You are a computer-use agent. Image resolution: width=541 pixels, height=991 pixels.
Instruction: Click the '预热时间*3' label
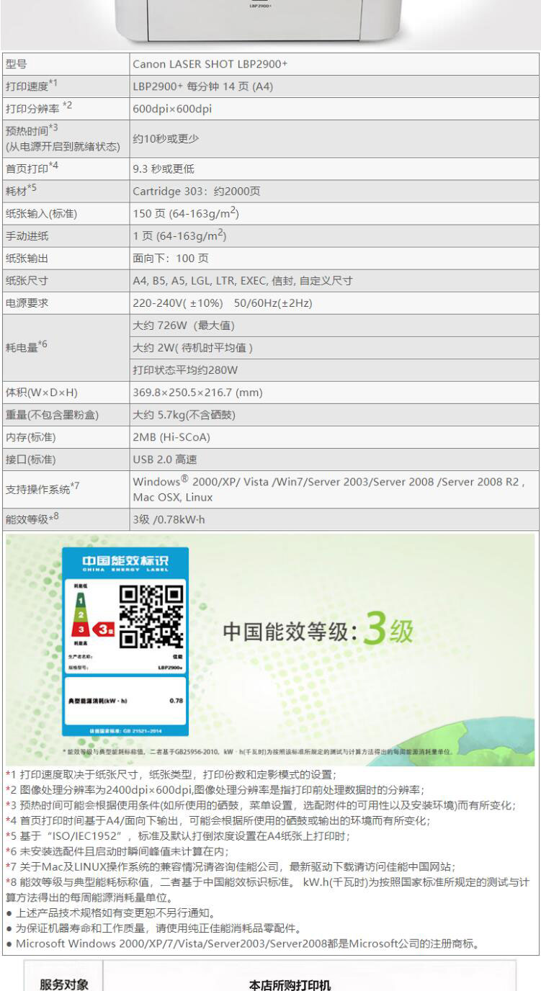pyautogui.click(x=32, y=130)
